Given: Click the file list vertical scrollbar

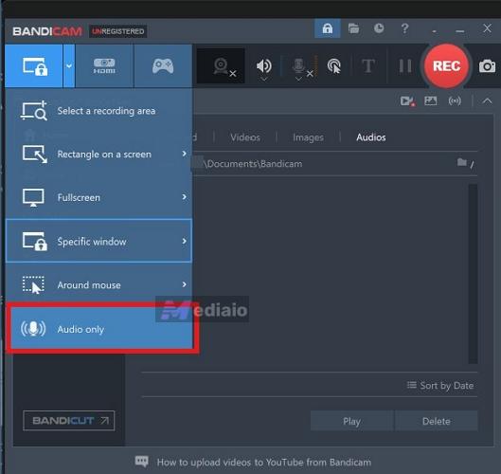Looking at the screenshot, I should [473, 274].
